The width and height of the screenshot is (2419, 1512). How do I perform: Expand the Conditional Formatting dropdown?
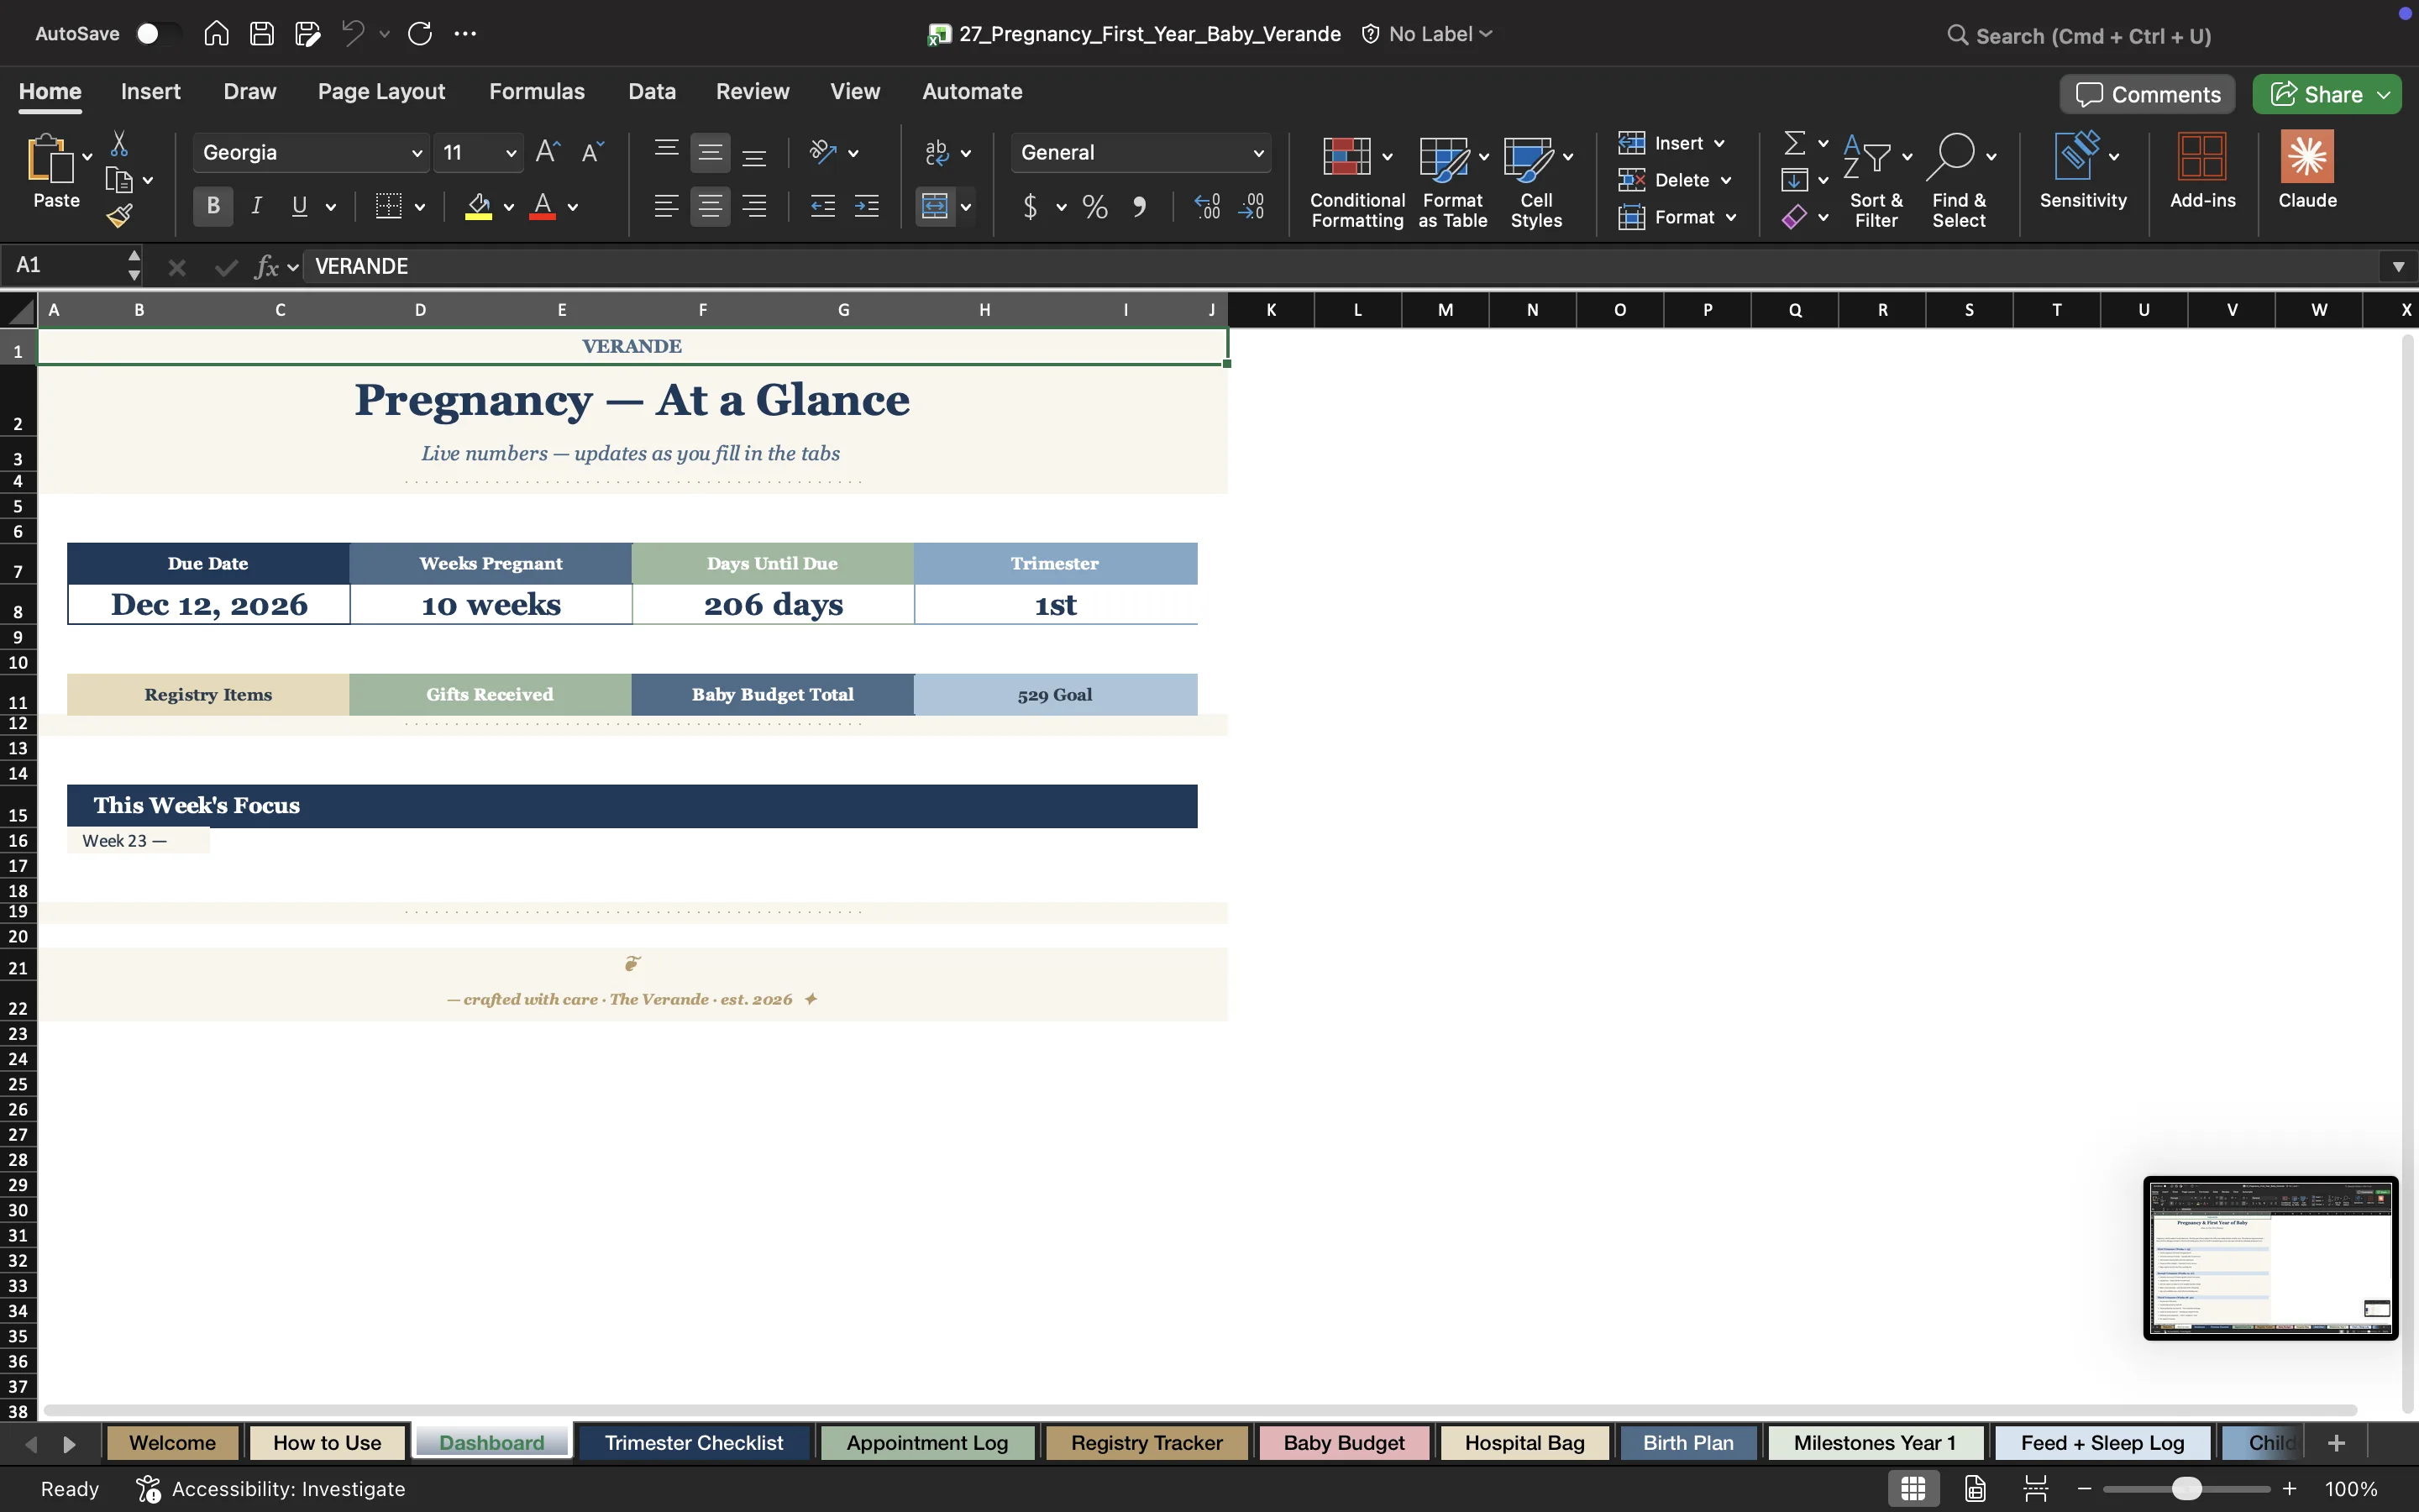coord(1387,156)
